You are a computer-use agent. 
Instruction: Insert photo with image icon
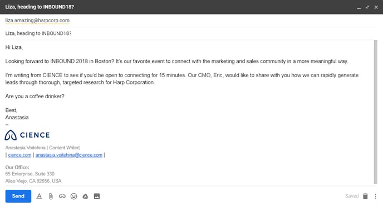[x=97, y=196]
